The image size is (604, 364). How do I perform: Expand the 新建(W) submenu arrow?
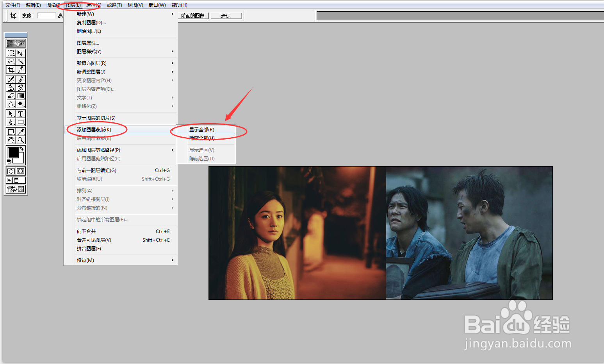click(x=172, y=14)
